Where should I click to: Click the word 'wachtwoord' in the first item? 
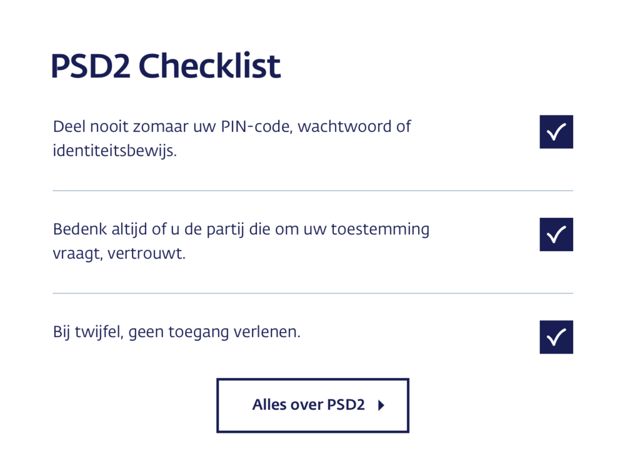(345, 127)
